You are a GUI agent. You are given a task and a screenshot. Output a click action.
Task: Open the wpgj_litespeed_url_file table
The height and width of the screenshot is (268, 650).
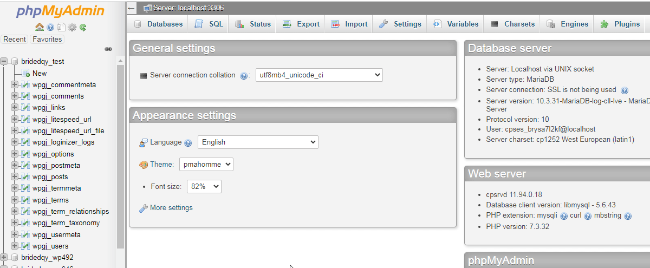coord(68,131)
